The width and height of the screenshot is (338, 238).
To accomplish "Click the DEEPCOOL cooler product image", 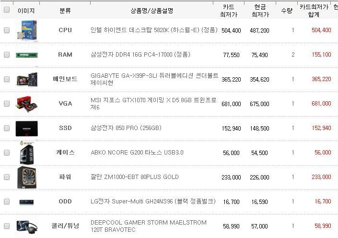I will 26,226.
